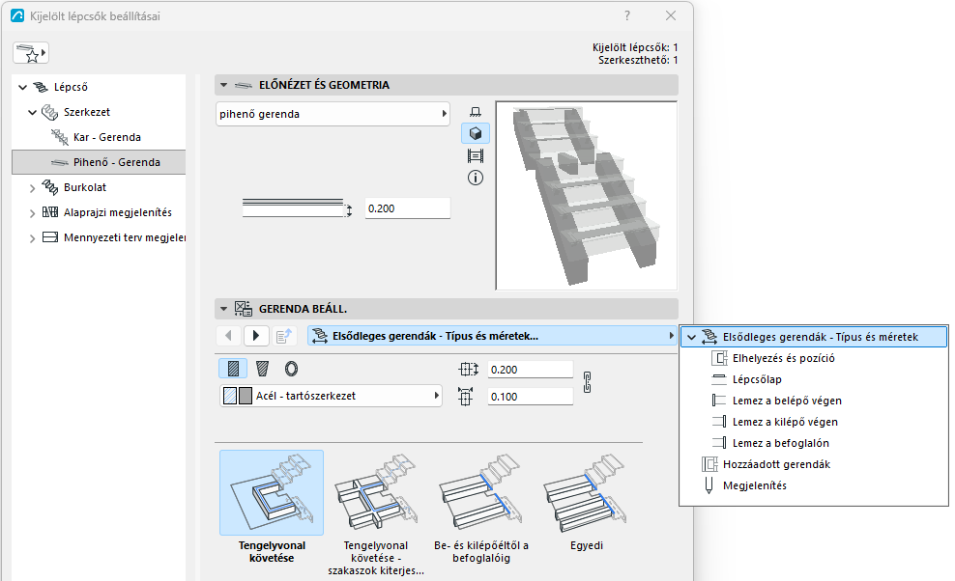The image size is (955, 581).
Task: Choose Elsődleges gerendák - Típus és méretek menu entry
Action: [814, 337]
